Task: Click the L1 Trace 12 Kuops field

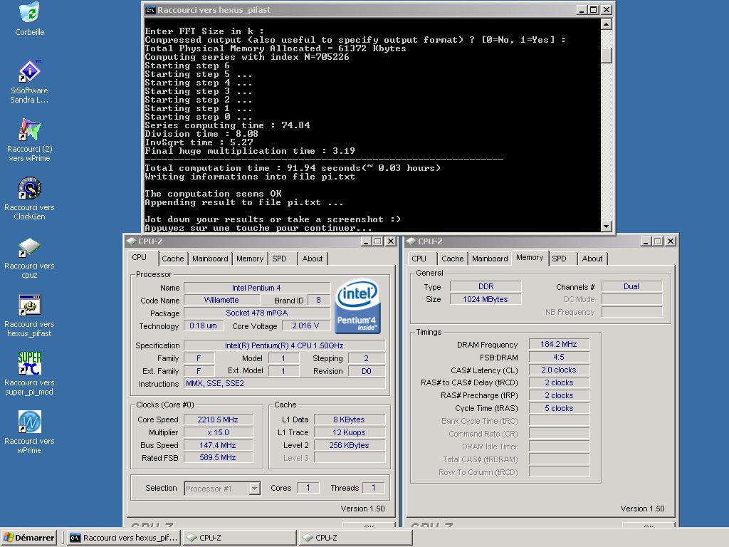Action: click(x=349, y=432)
